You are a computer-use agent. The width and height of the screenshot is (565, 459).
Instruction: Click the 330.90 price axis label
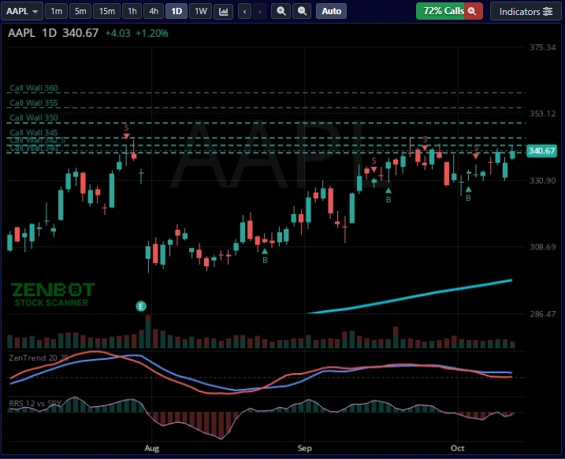(542, 180)
